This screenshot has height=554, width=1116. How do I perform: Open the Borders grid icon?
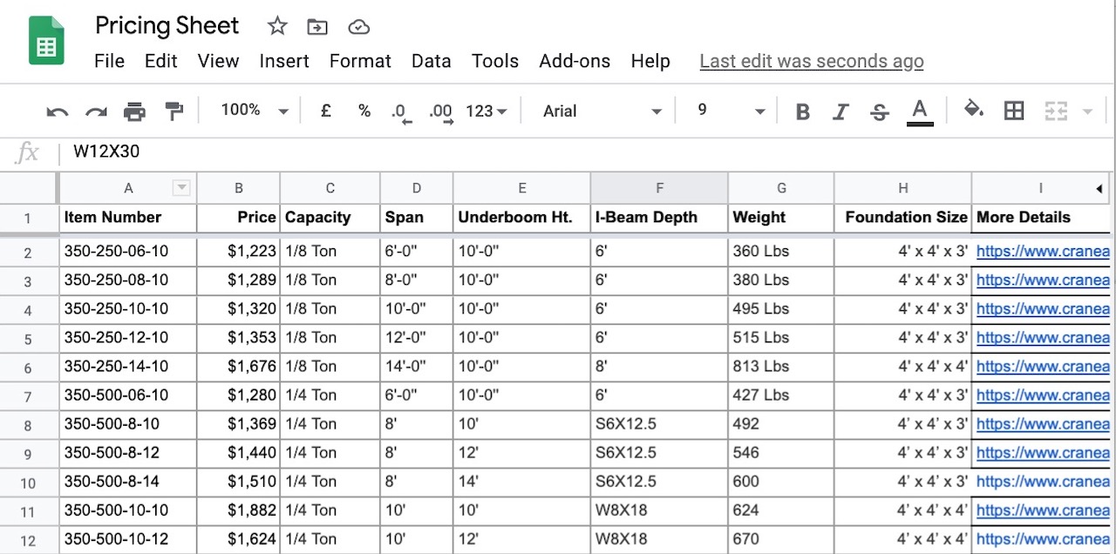pos(1014,111)
